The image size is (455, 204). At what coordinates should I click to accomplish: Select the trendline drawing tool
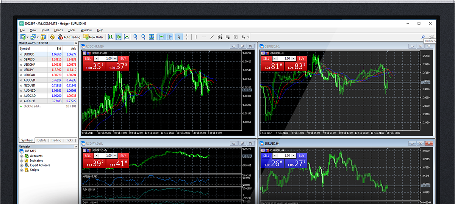click(212, 37)
